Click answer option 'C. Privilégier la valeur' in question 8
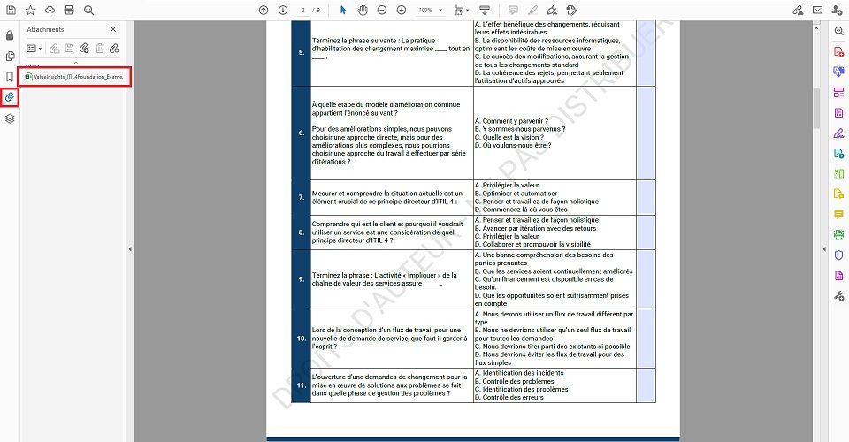The image size is (849, 442). click(507, 236)
